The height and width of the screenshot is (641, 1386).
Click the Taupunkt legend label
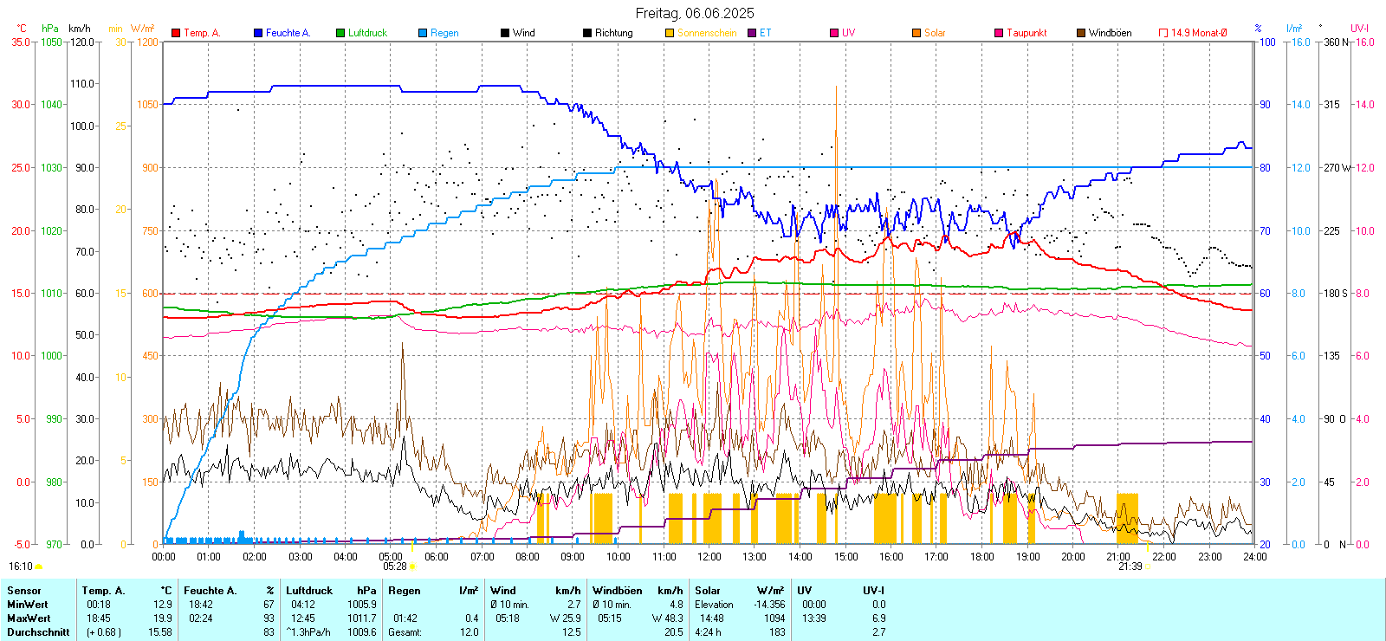click(x=1027, y=33)
